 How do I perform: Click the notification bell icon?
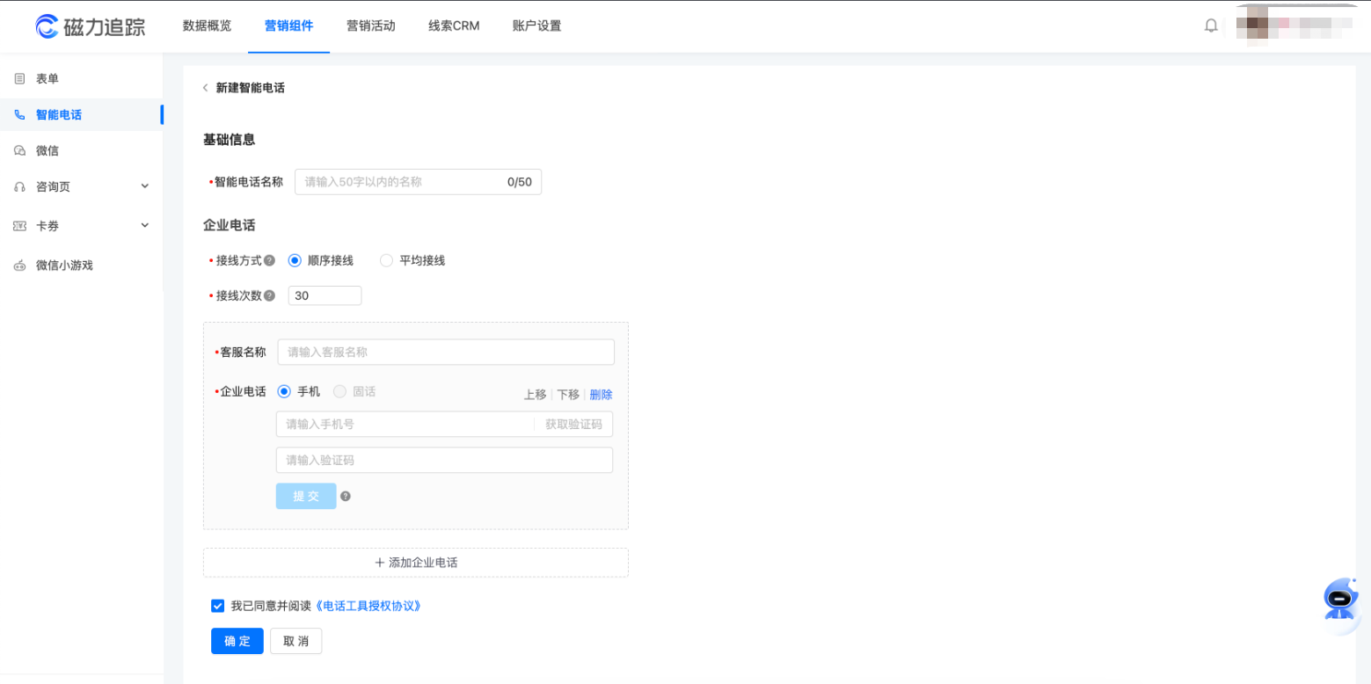(1211, 25)
